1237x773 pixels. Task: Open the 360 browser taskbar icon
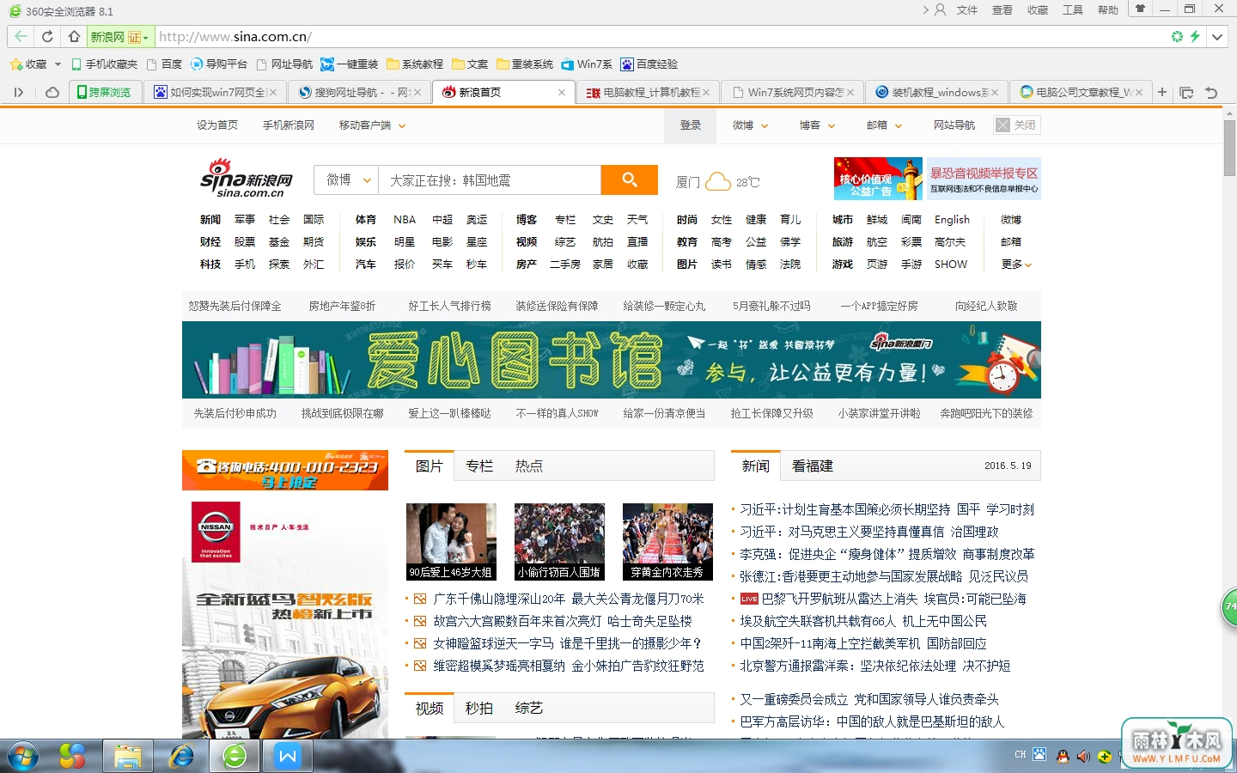click(235, 757)
